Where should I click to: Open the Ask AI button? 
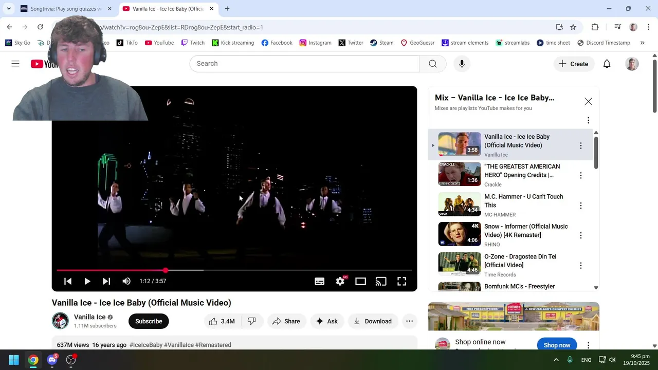(x=327, y=321)
